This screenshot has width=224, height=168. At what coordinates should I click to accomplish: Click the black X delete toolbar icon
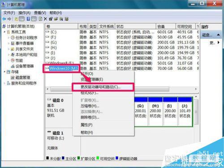click(45, 19)
